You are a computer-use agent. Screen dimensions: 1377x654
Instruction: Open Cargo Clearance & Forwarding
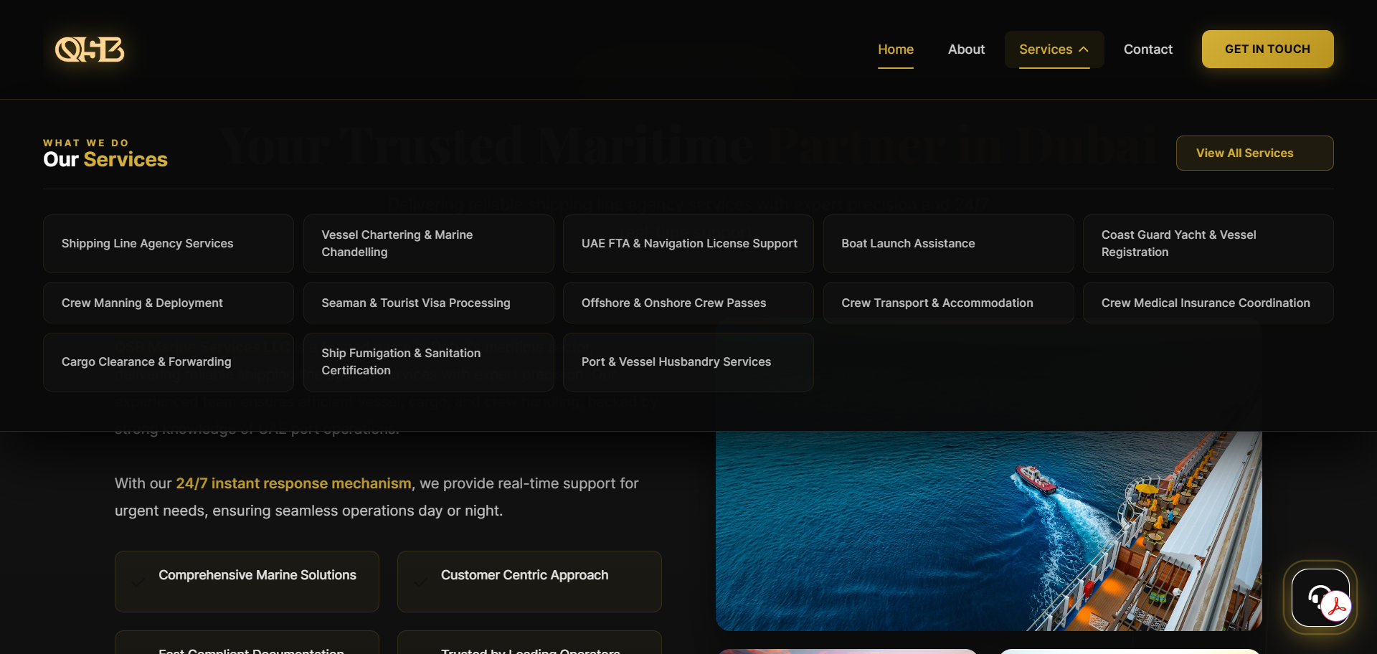click(169, 362)
